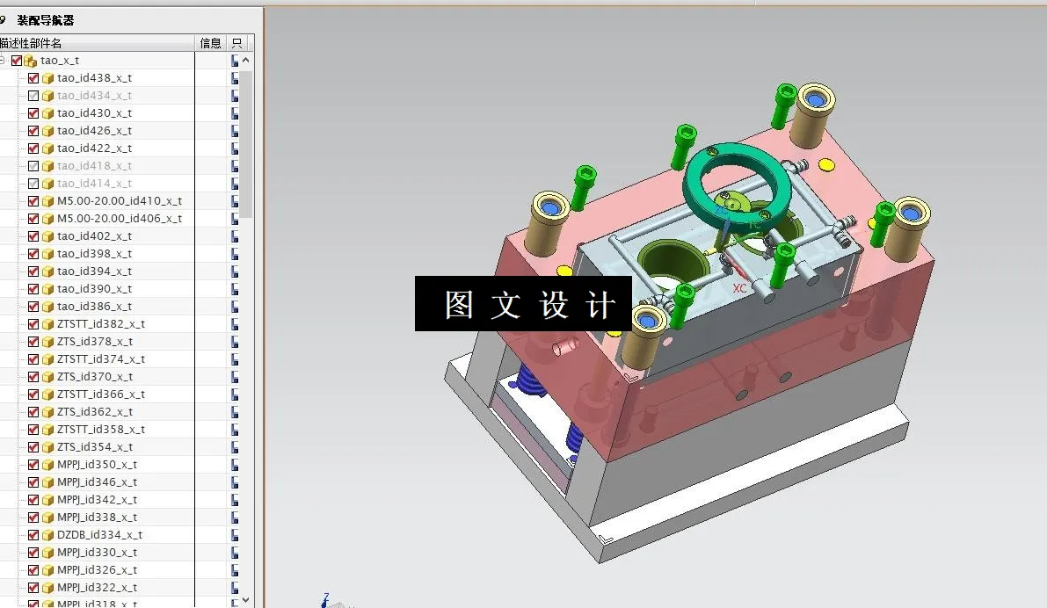Click the component icon next to MPPJ_id350_x_t
The width and height of the screenshot is (1047, 608).
point(47,464)
